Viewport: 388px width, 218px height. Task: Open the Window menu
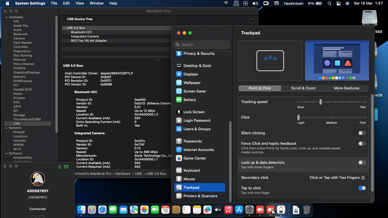pos(97,3)
